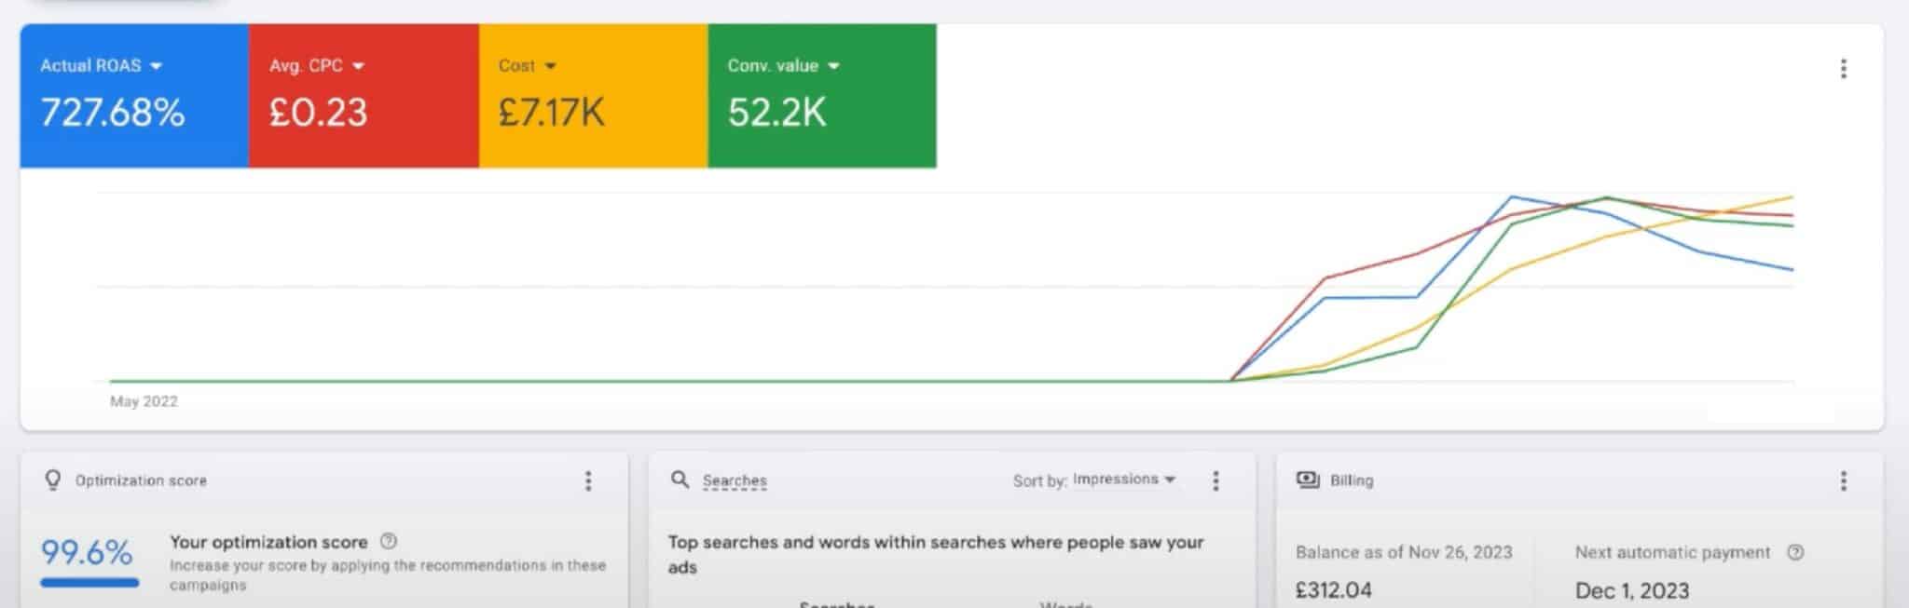
Task: Click the Searches card title link
Action: (735, 480)
